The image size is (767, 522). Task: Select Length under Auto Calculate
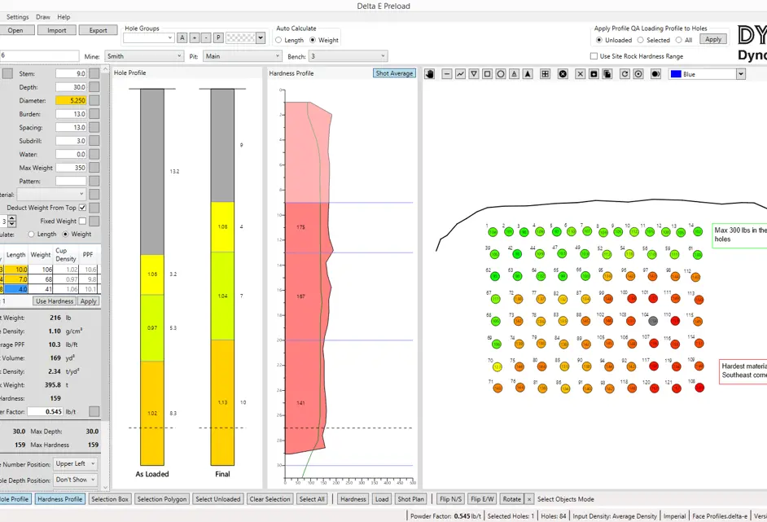pyautogui.click(x=279, y=40)
